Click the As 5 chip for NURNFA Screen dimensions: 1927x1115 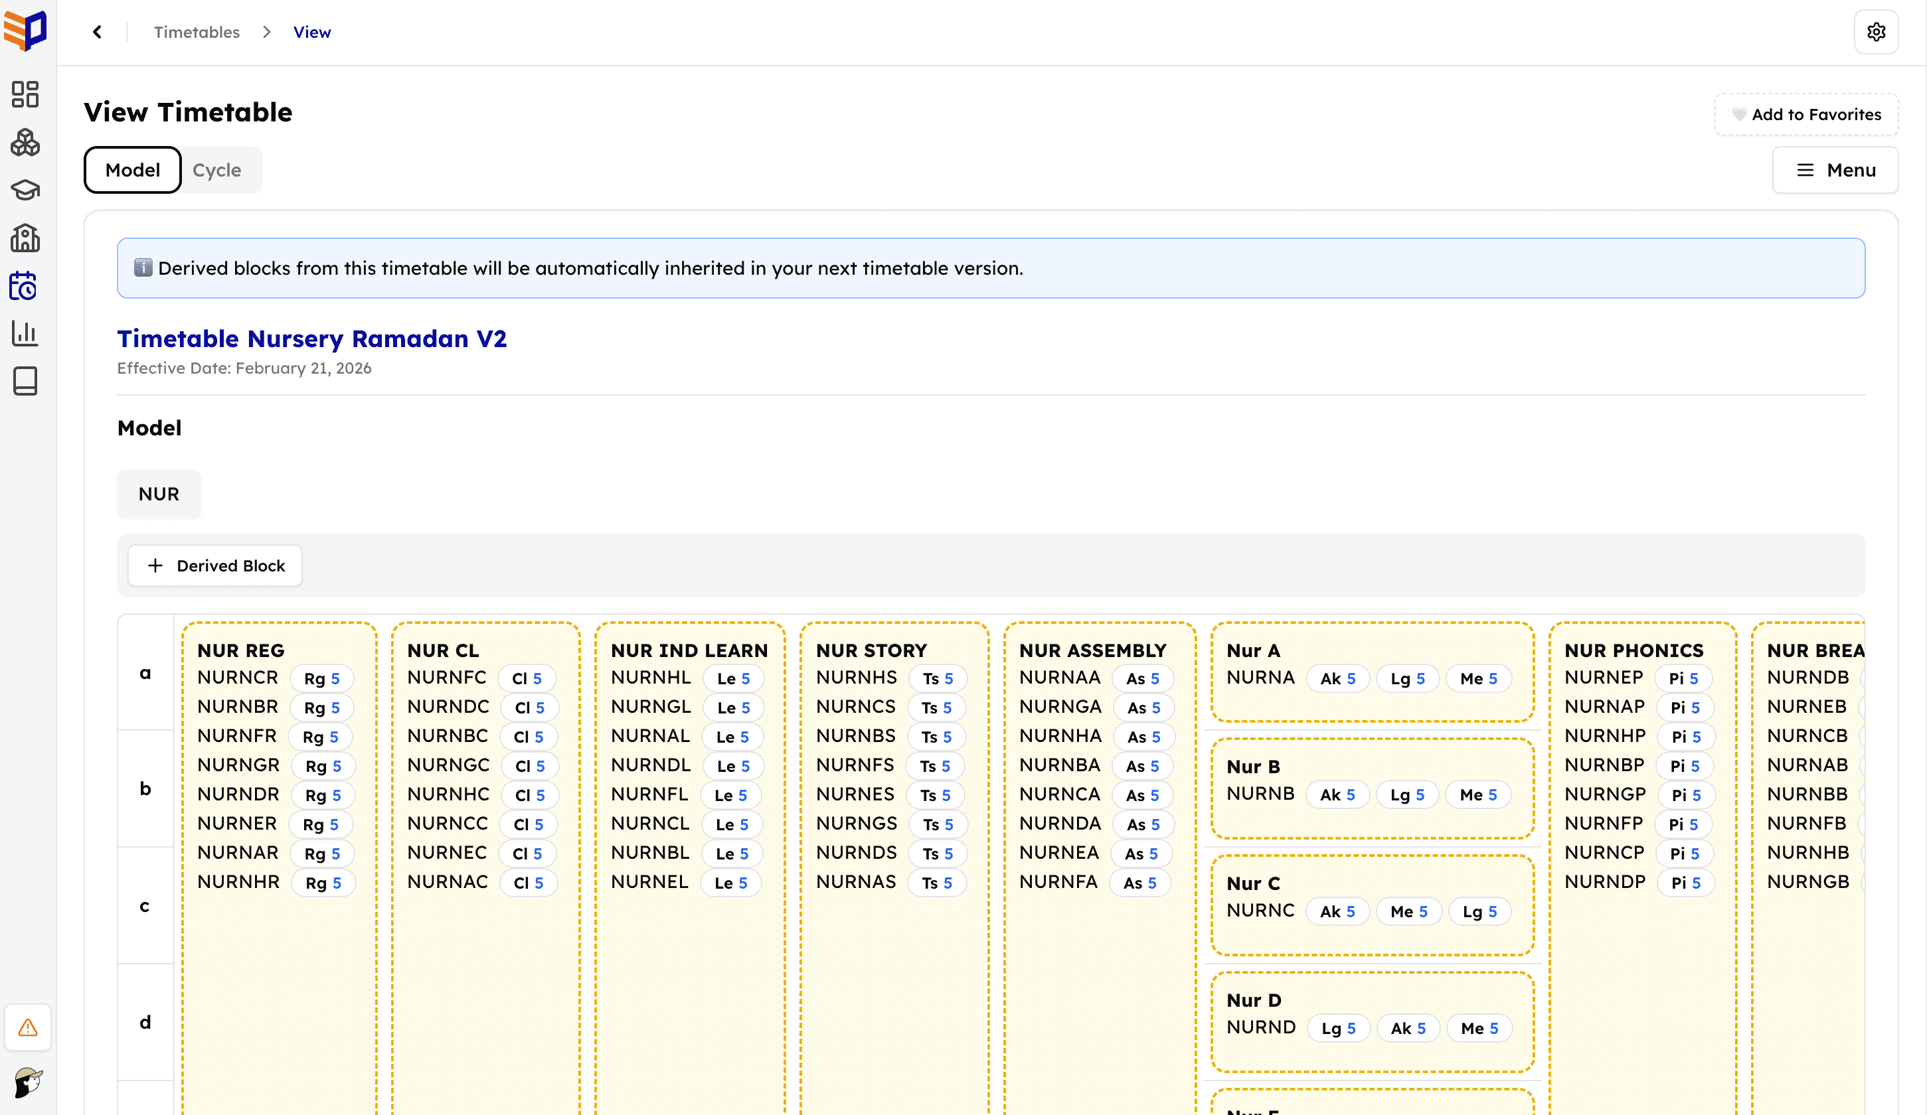tap(1140, 883)
